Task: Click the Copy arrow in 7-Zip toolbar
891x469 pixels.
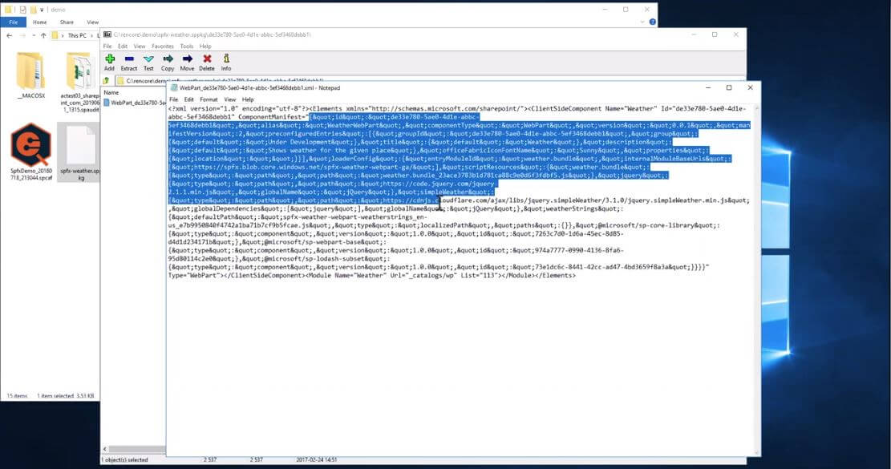Action: (x=168, y=62)
